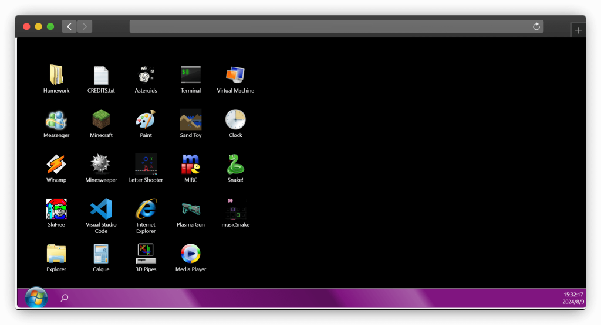Select the Letter Shooter icon
Screen dimensions: 601x325
(146, 165)
